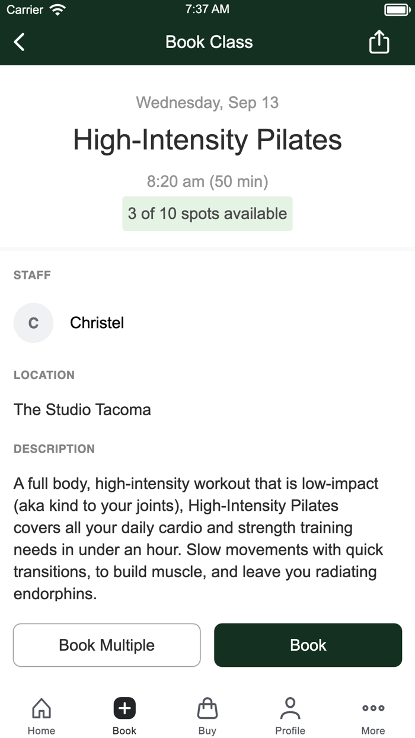Viewport: 415px width, 738px height.
Task: Tap the back chevron to return
Action: [18, 42]
